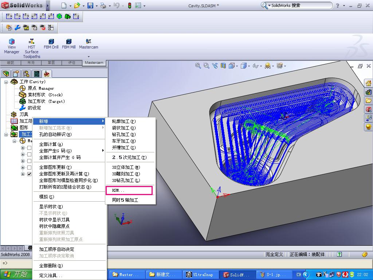Click the Section View icon
This screenshot has width=373, height=280.
pyautogui.click(x=223, y=66)
